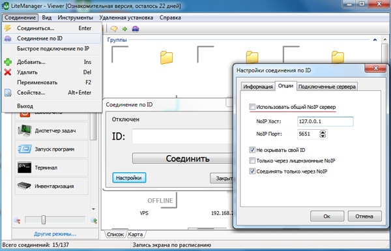Open the Другие режимы... link
Viewport: 391px width, 251px height.
point(55,234)
